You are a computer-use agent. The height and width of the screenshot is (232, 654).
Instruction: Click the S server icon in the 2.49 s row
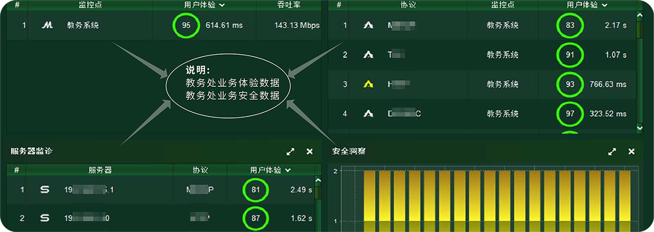pyautogui.click(x=45, y=190)
